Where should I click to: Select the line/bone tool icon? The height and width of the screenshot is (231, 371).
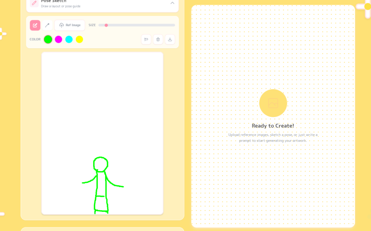point(47,25)
